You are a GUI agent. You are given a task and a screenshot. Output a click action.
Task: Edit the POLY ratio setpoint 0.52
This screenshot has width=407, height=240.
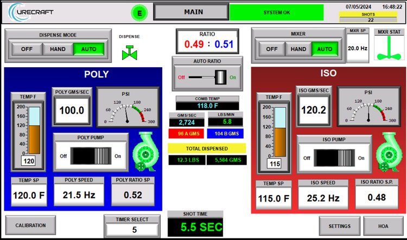coord(133,194)
